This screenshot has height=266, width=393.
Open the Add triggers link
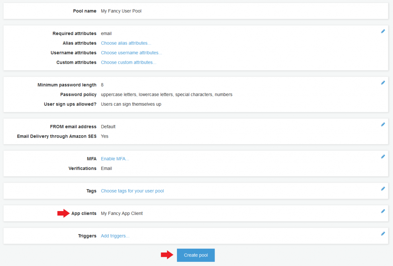click(115, 236)
